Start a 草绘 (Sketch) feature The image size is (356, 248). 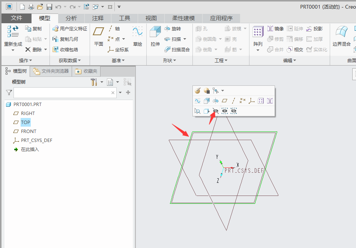coord(138,36)
